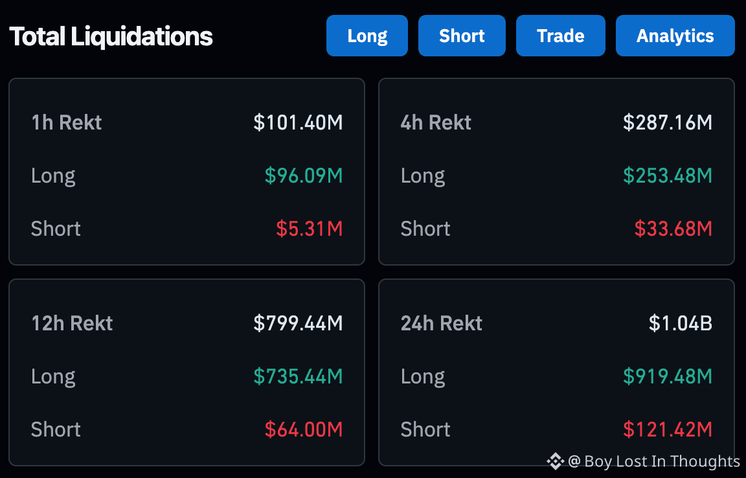746x478 pixels.
Task: Select the 4h Rekt label
Action: click(436, 122)
